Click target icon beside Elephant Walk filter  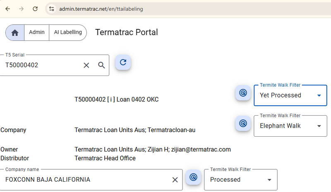[243, 123]
